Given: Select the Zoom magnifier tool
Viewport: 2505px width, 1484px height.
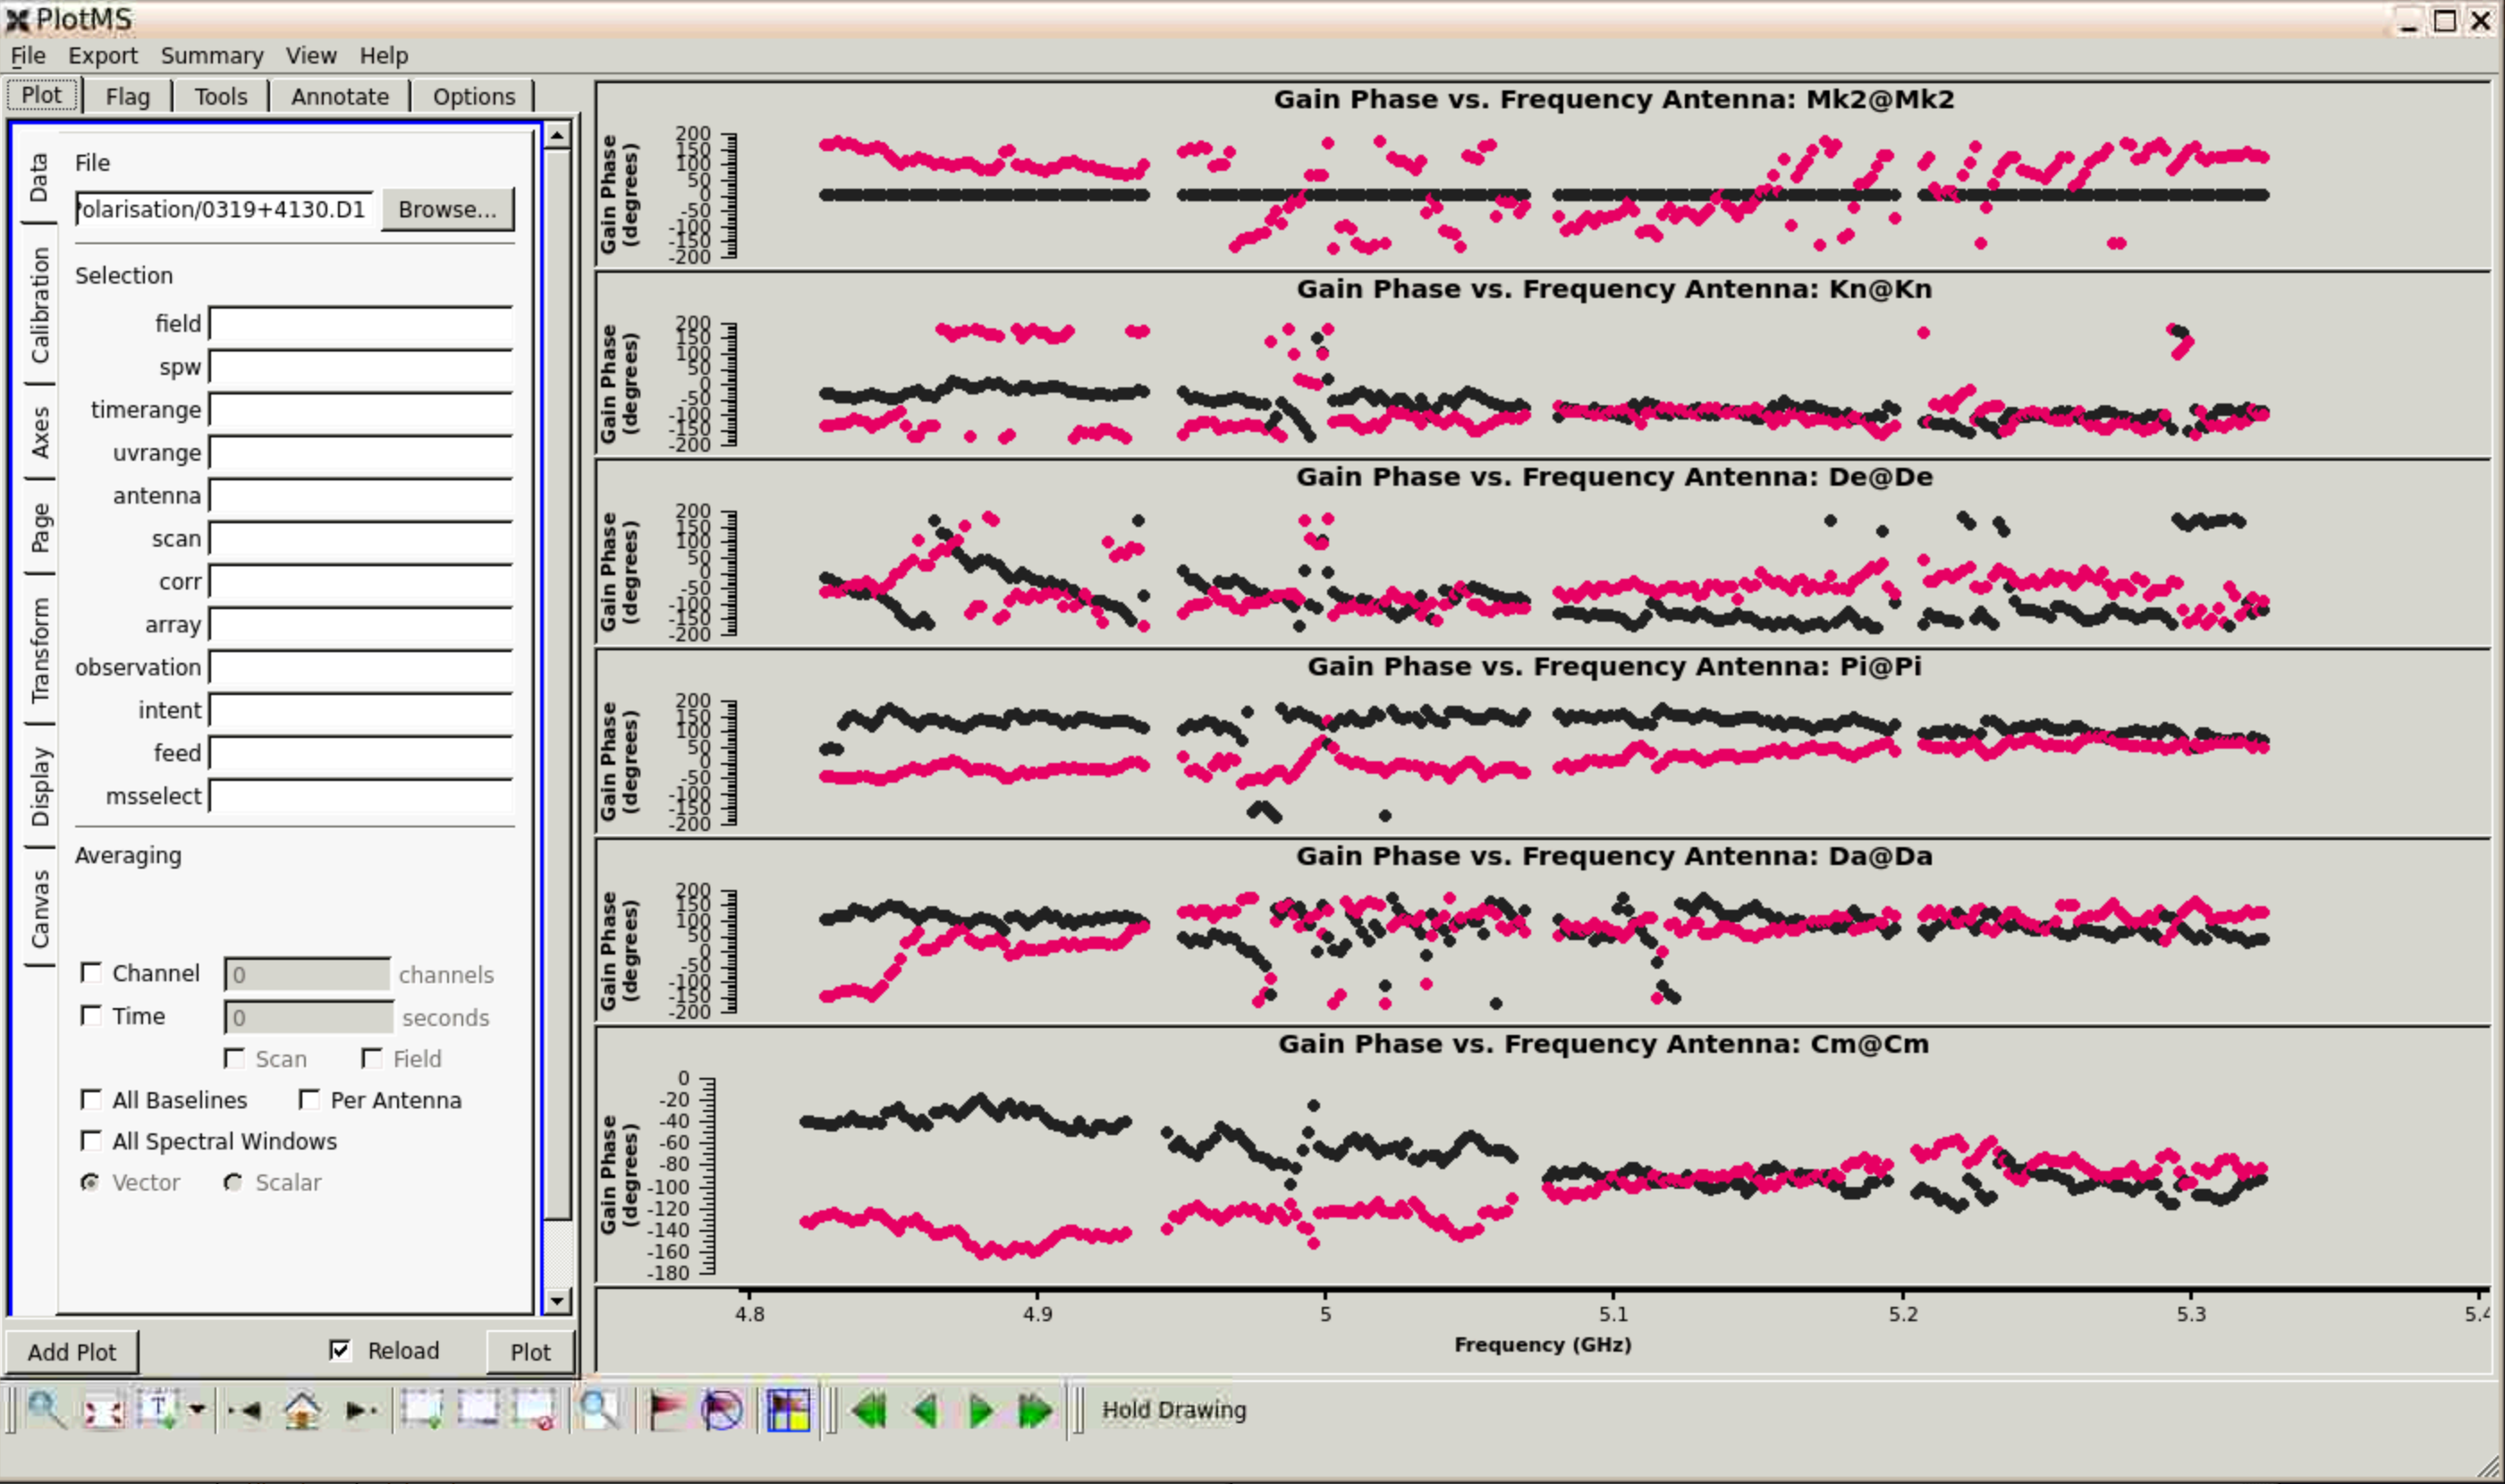Looking at the screenshot, I should 45,1410.
